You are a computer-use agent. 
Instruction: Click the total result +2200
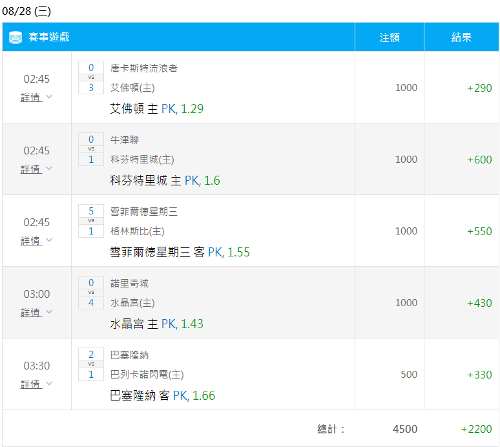476,429
